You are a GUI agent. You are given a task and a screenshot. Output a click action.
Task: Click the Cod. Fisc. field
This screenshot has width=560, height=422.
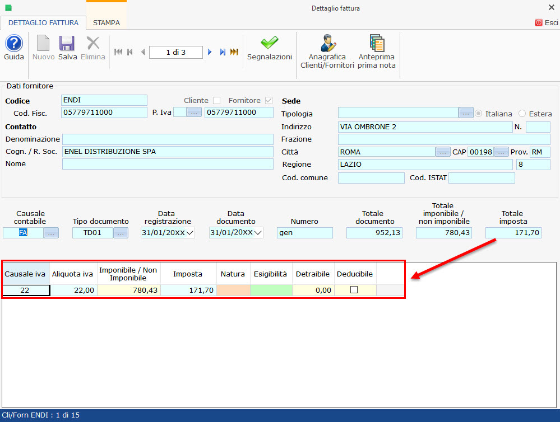(104, 112)
